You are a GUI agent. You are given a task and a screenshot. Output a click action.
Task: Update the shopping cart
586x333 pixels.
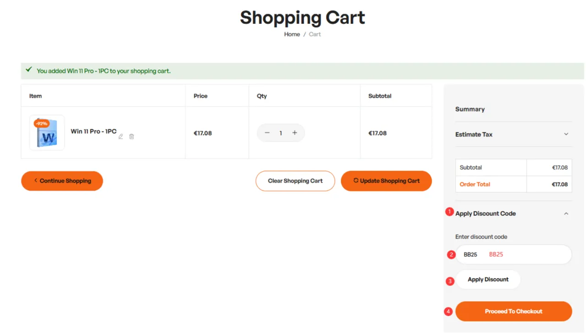point(386,181)
